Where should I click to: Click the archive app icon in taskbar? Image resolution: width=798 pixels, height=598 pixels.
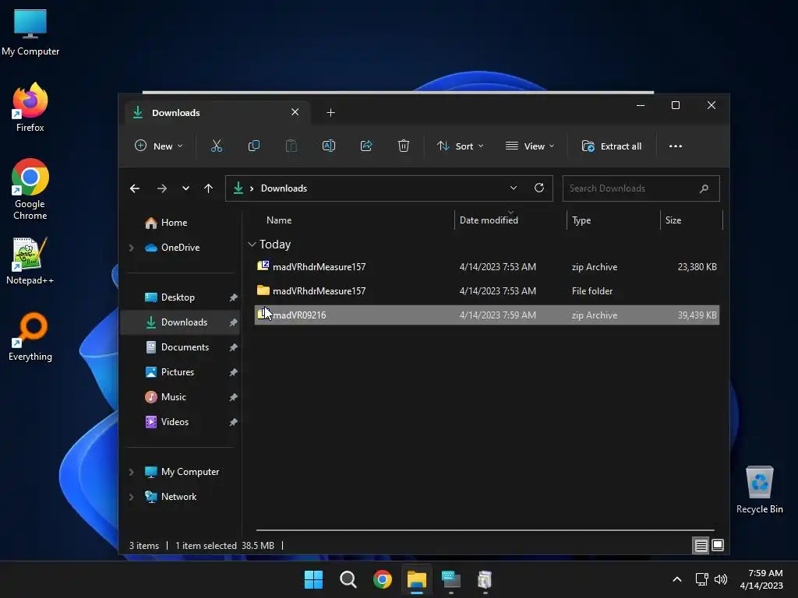pyautogui.click(x=485, y=579)
